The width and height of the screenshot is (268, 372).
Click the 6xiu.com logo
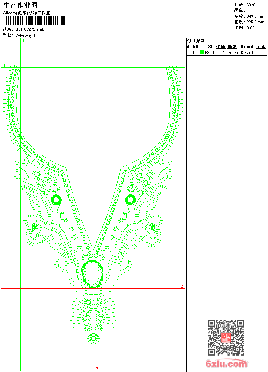[226, 364]
